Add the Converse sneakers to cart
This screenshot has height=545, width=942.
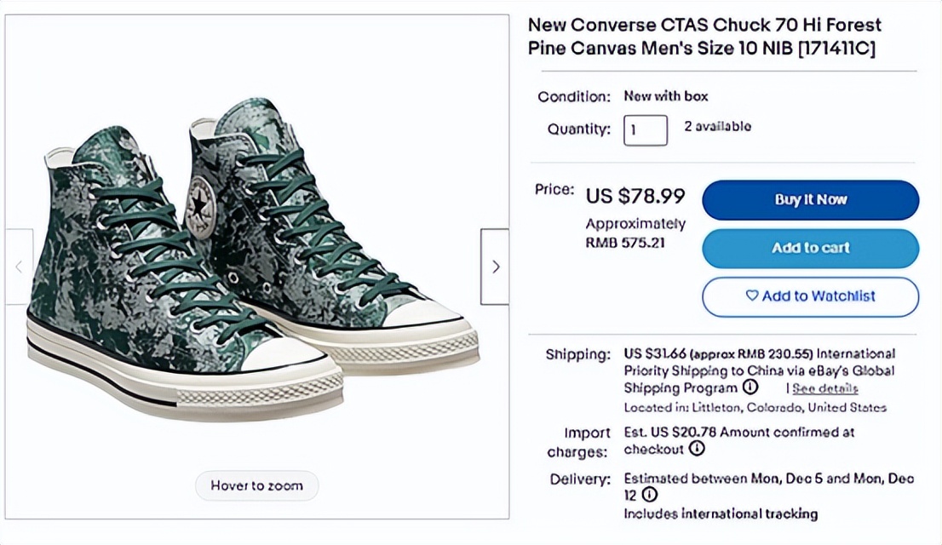click(809, 248)
